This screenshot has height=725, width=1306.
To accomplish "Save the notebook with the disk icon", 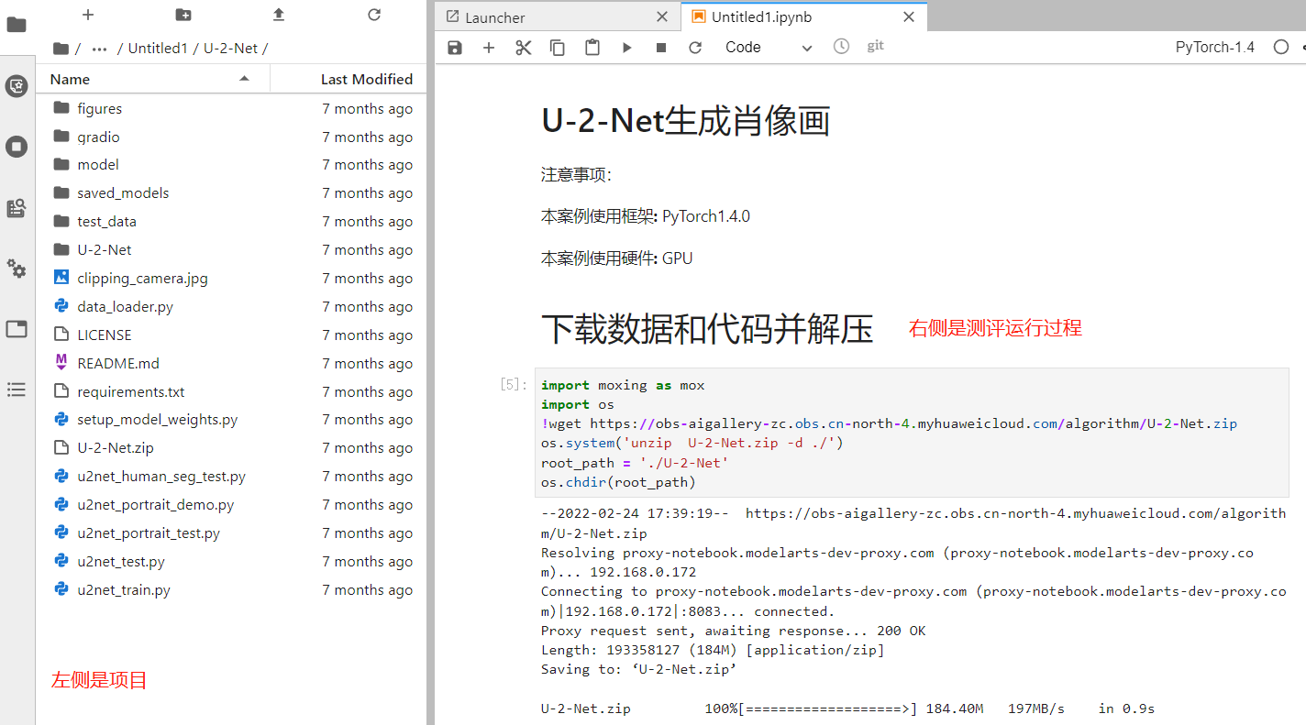I will pyautogui.click(x=455, y=48).
